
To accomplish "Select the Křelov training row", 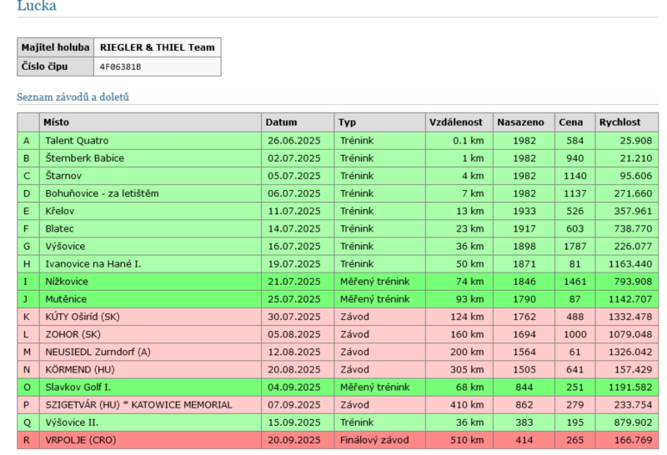I will click(61, 211).
